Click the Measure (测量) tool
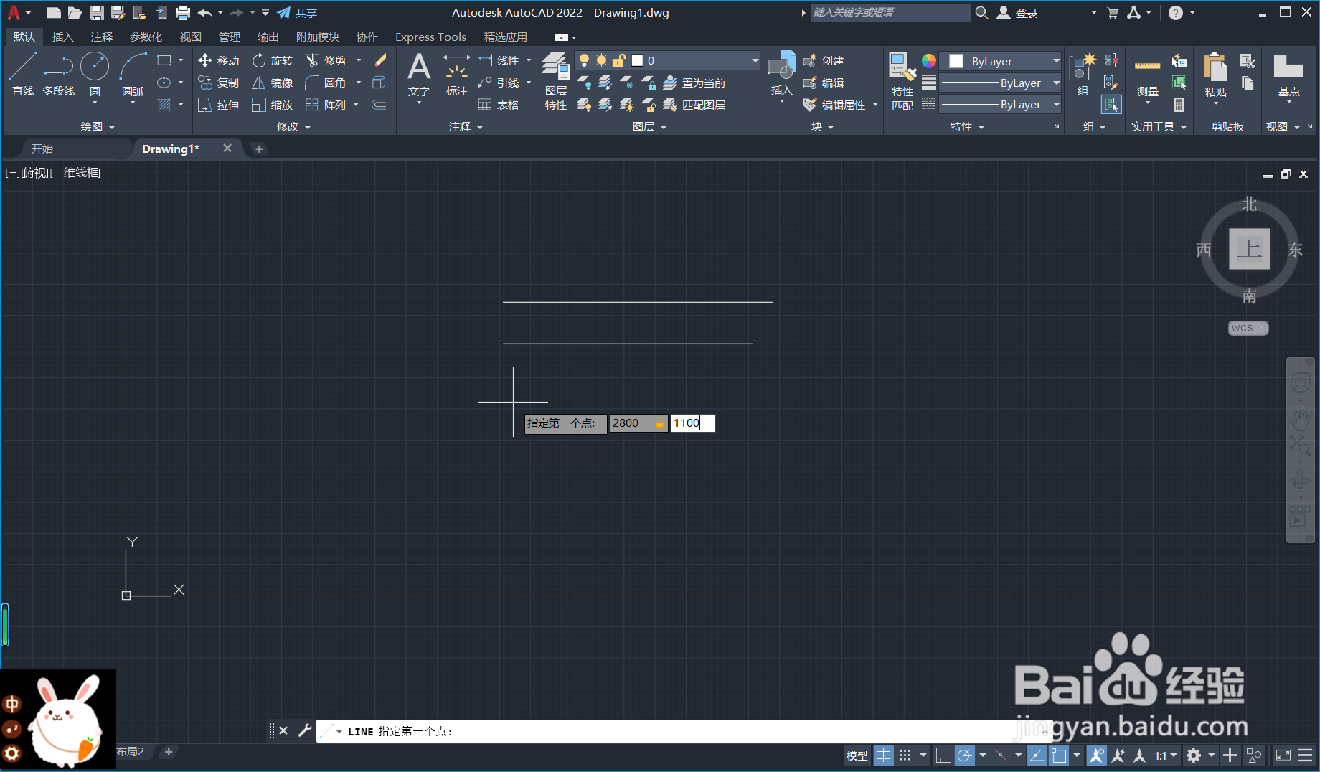 click(1148, 76)
